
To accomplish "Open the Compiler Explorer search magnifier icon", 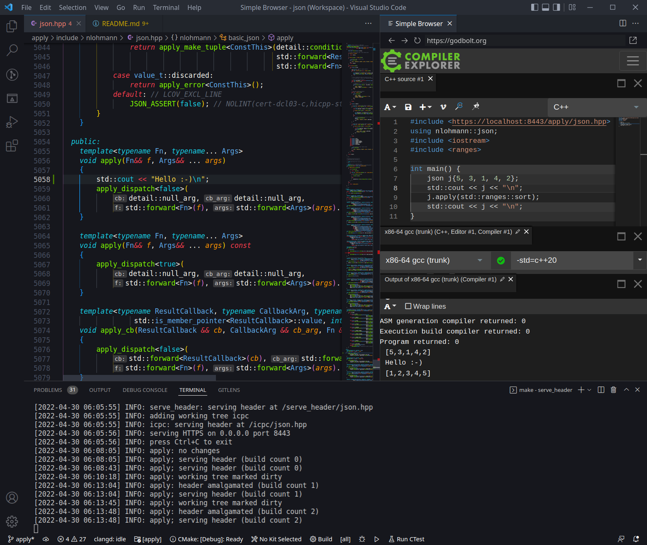I will pyautogui.click(x=459, y=107).
